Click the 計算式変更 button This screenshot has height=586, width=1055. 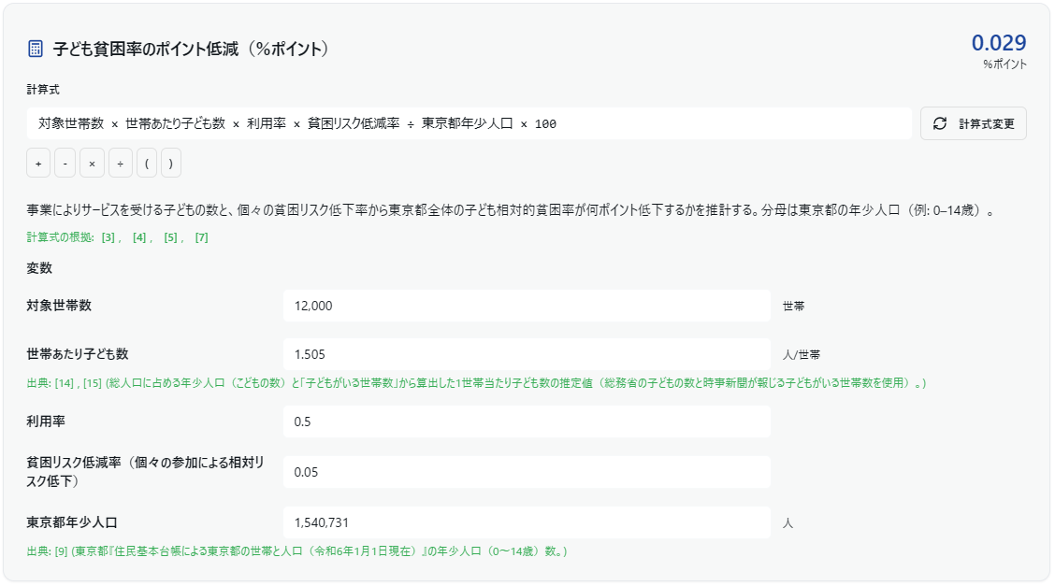973,123
